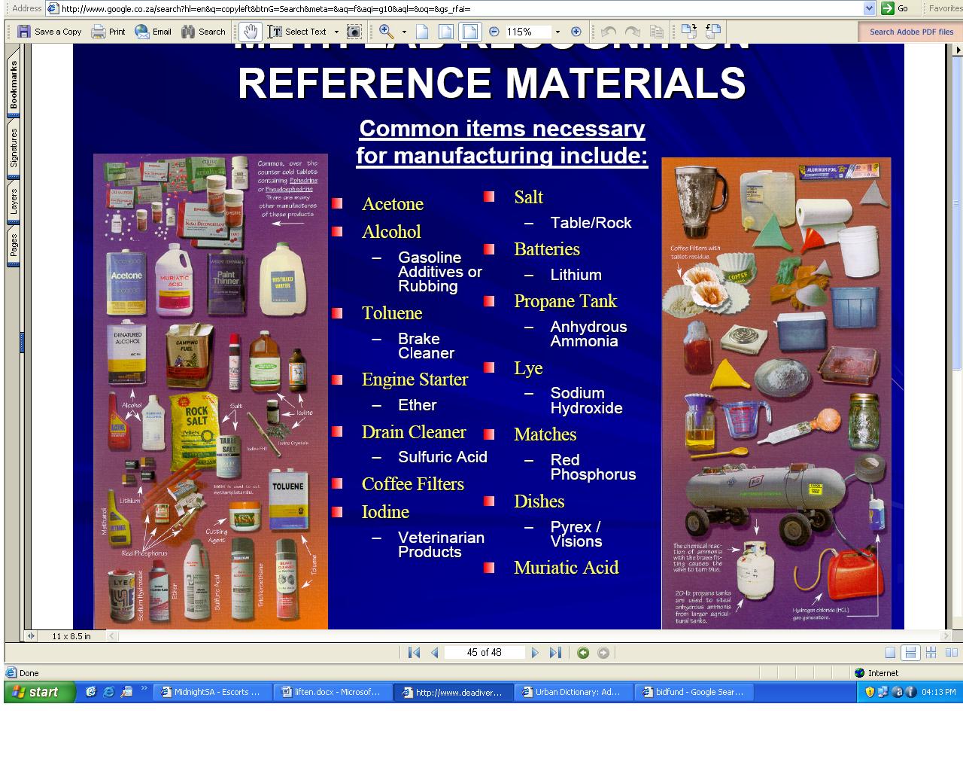Open the Search tool in Acrobat toolbar

(202, 32)
